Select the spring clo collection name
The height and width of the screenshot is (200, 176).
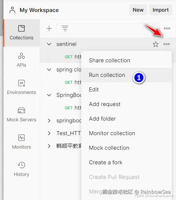point(69,70)
